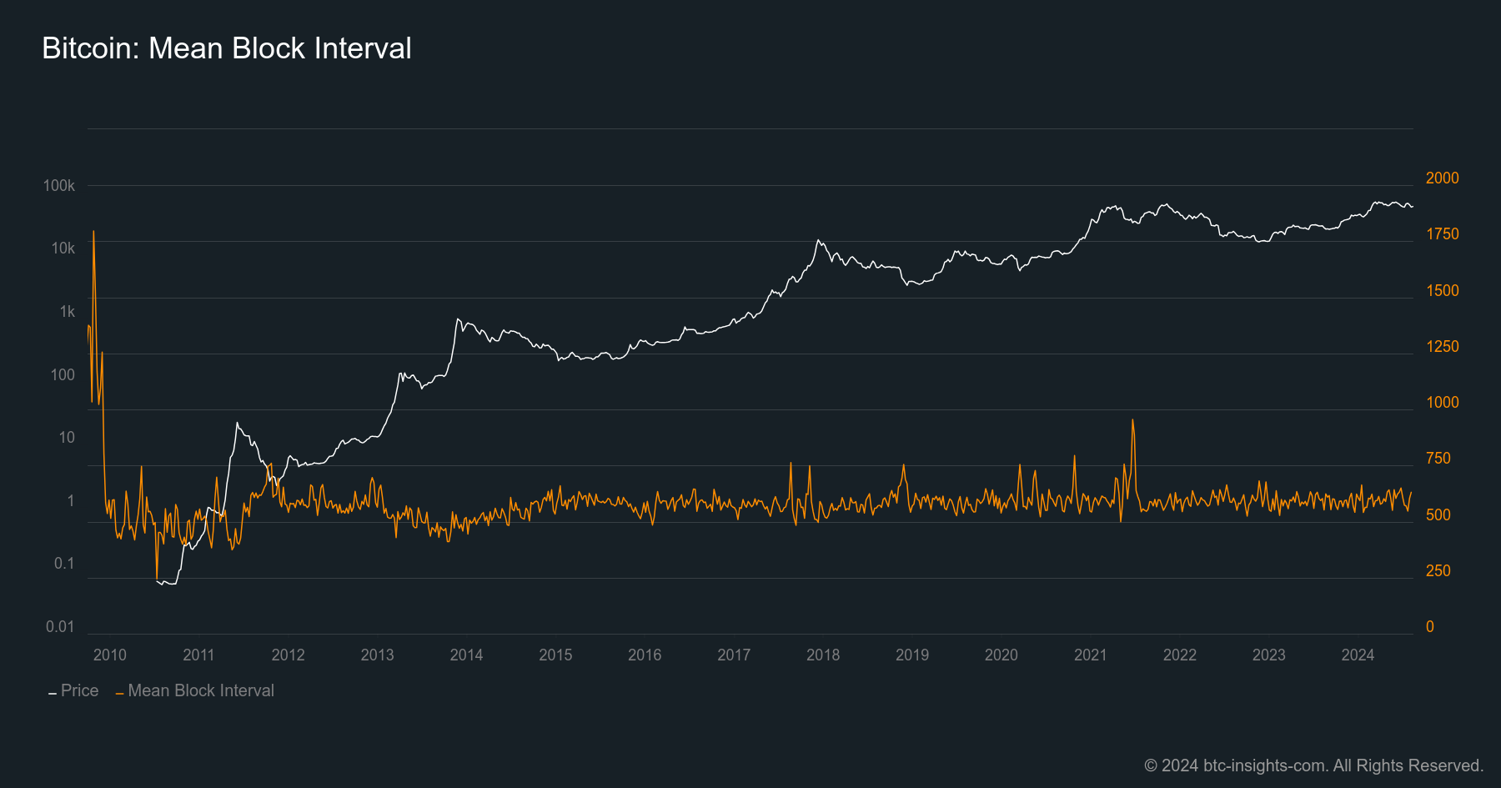
Task: Click the 100k tick on the price axis
Action: (x=59, y=185)
